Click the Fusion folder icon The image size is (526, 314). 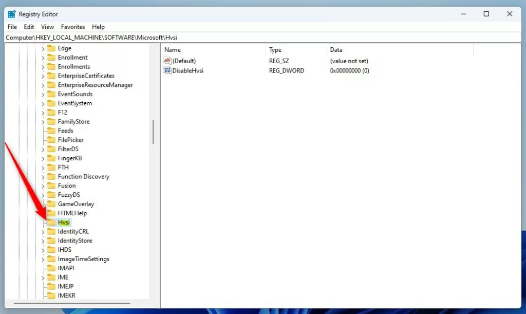51,186
